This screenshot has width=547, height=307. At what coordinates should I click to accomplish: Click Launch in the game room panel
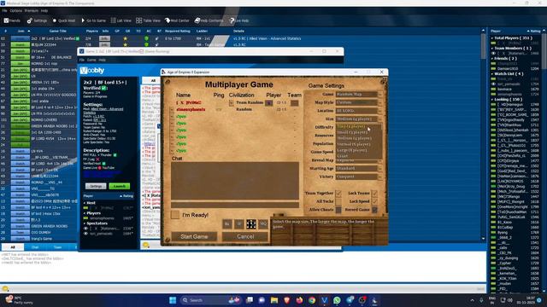(120, 186)
